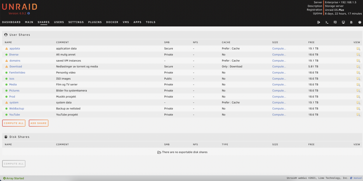Screen dimensions: 363x181
Task: Open the domains share link
Action: tap(15, 61)
